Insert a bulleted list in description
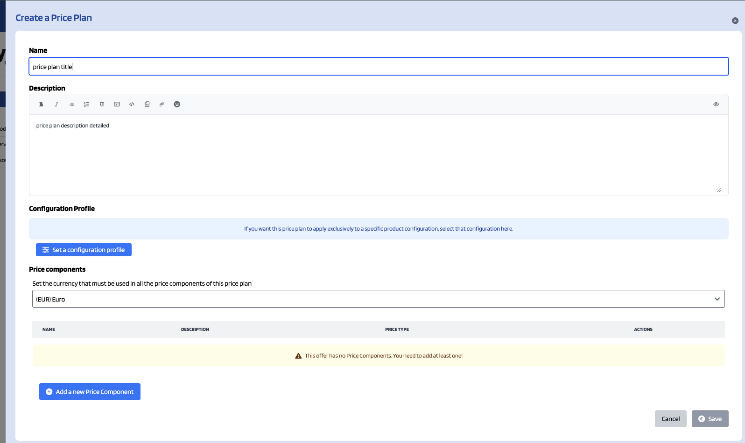 (x=71, y=104)
